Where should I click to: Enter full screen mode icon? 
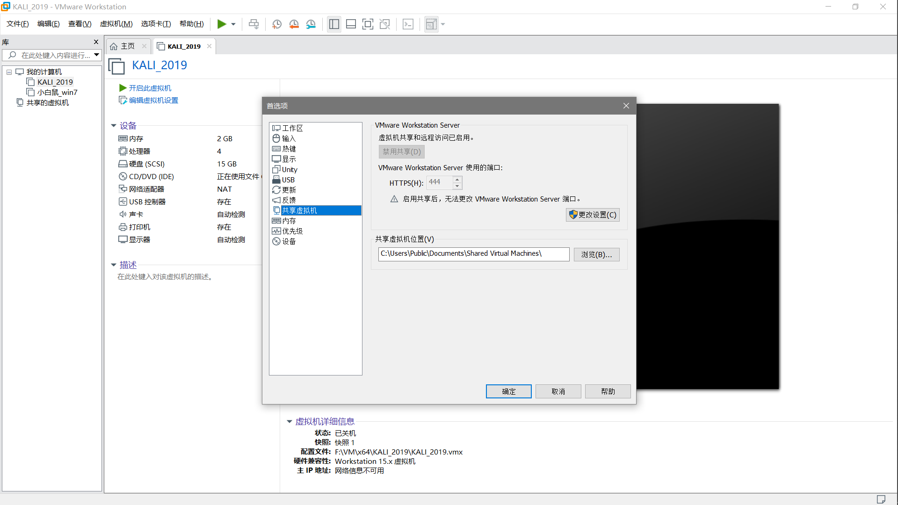click(368, 24)
